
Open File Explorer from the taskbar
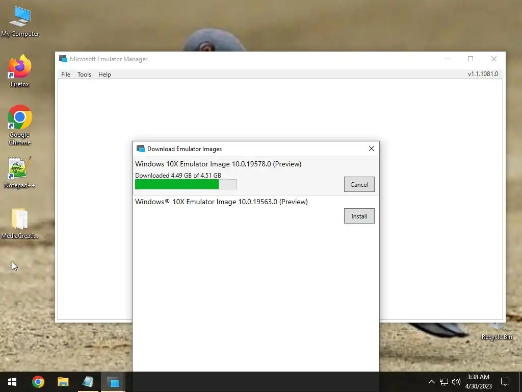[x=63, y=382]
